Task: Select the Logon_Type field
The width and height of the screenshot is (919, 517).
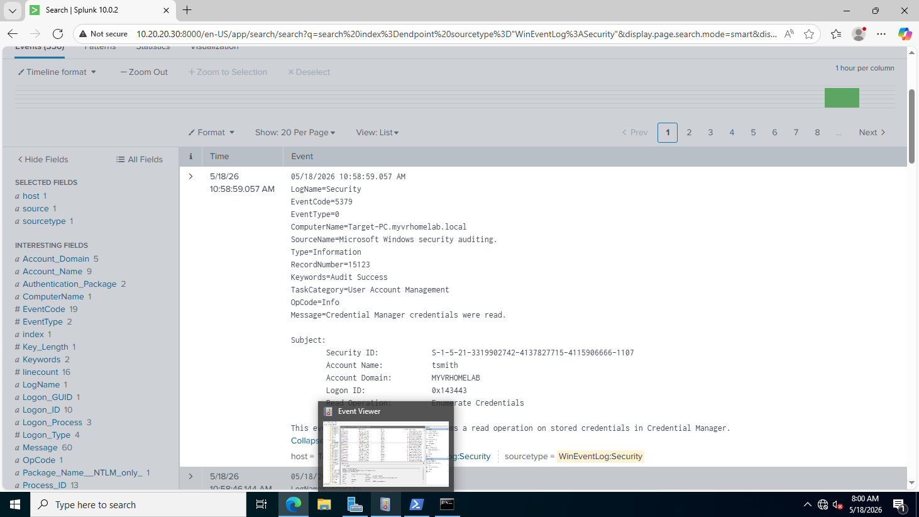Action: [x=47, y=435]
